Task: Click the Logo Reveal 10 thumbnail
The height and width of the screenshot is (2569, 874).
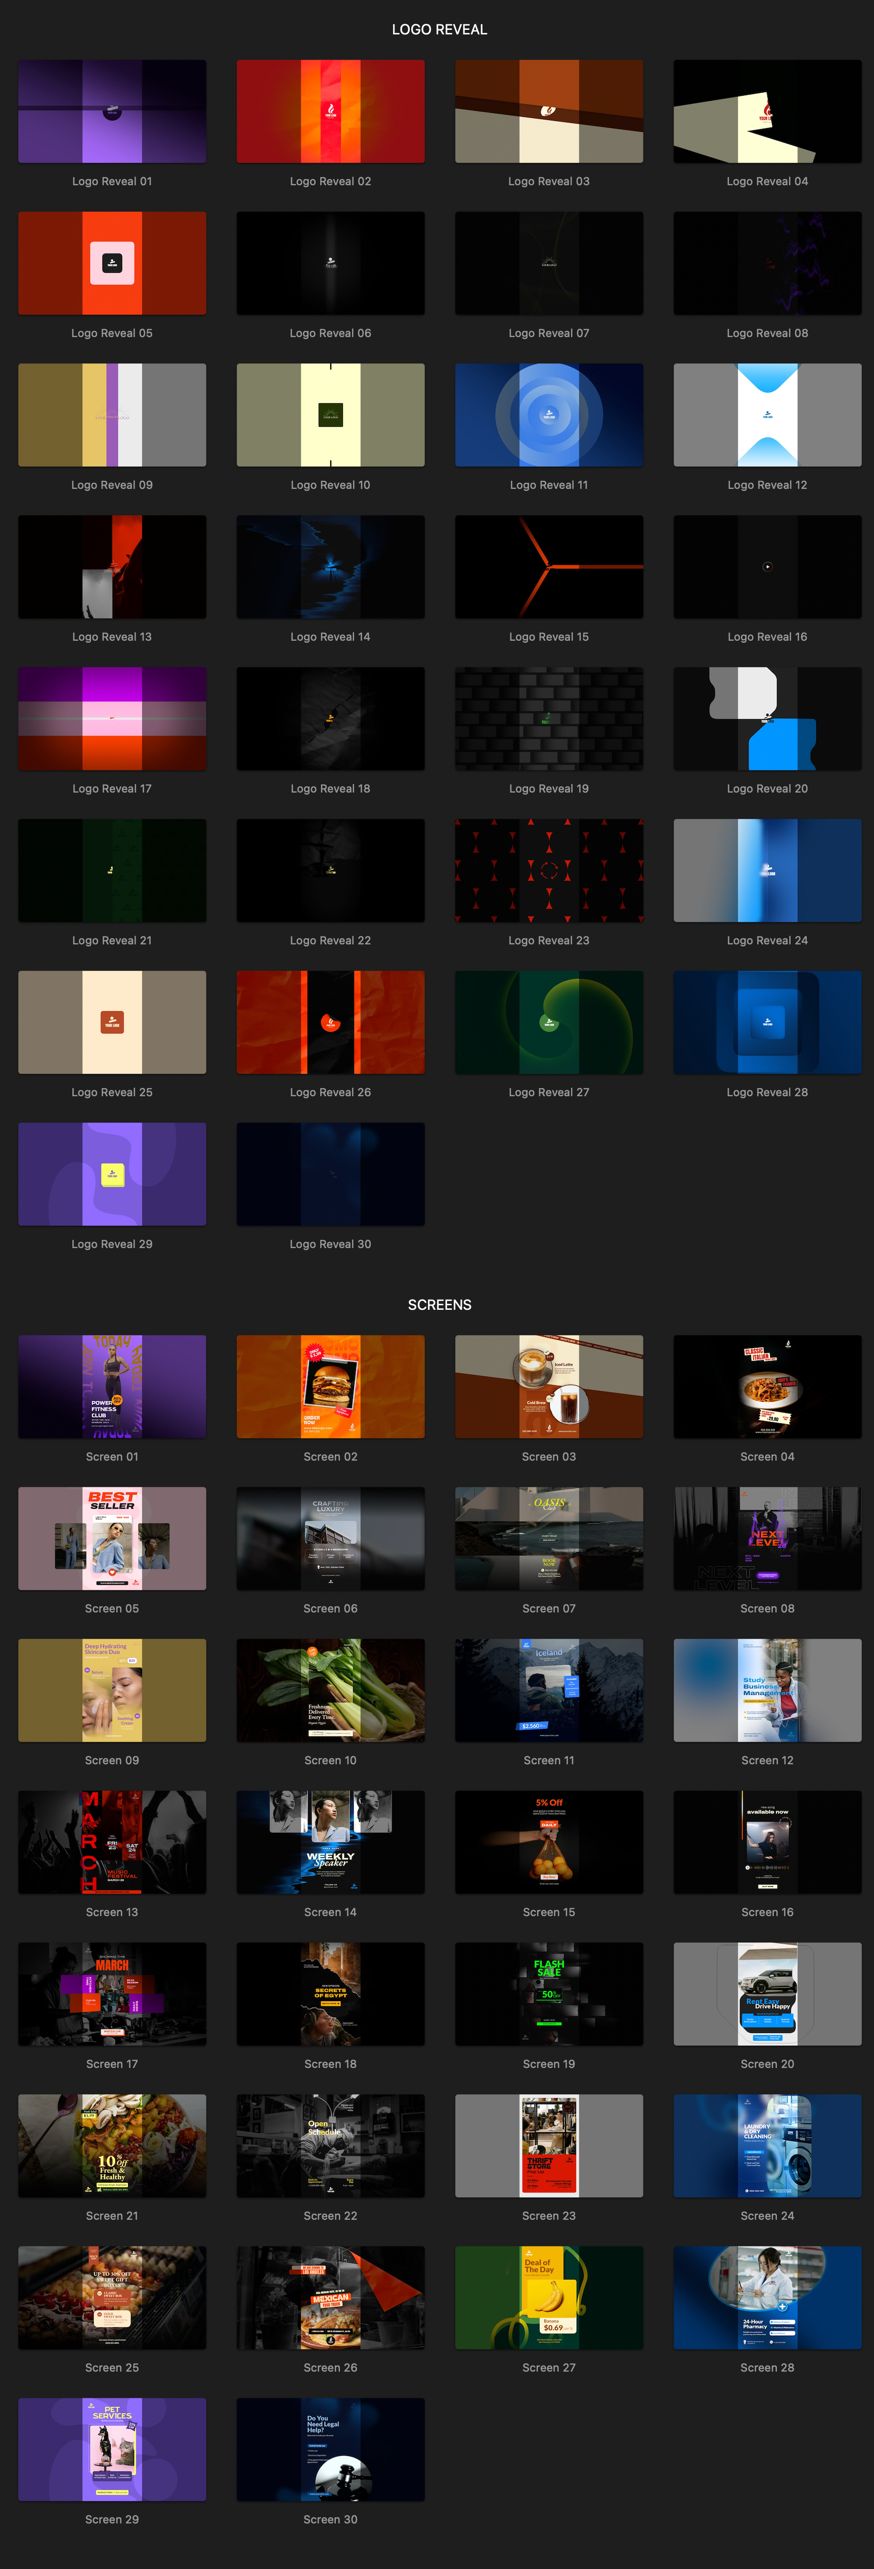Action: (x=330, y=415)
